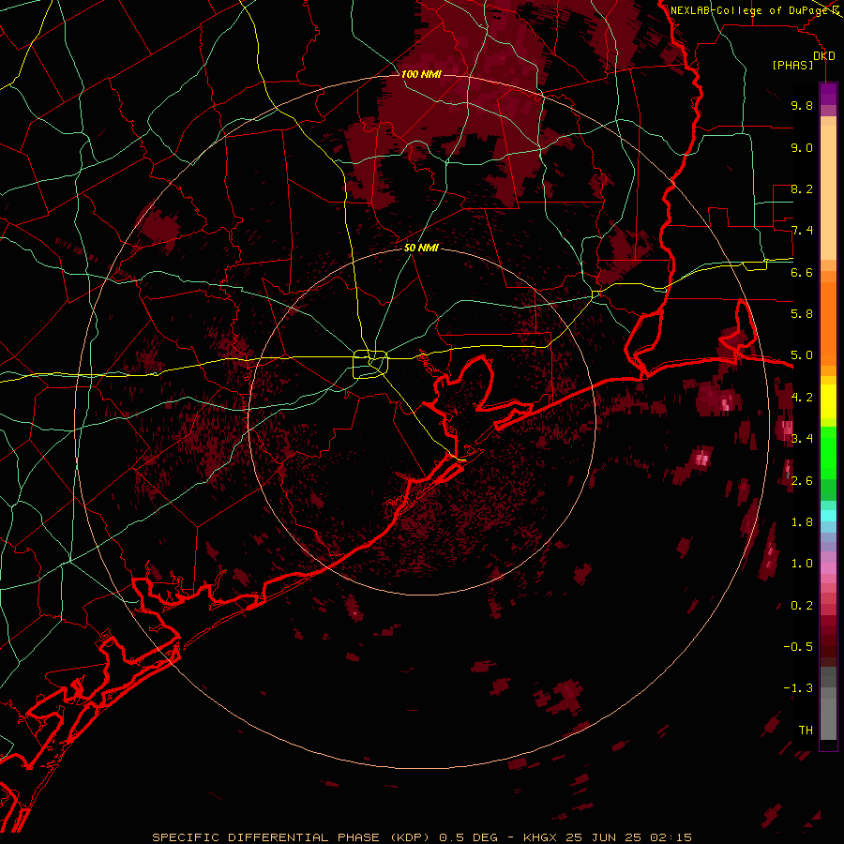Viewport: 844px width, 844px height.
Task: Click the [PHAS] units label
Action: pyautogui.click(x=792, y=66)
